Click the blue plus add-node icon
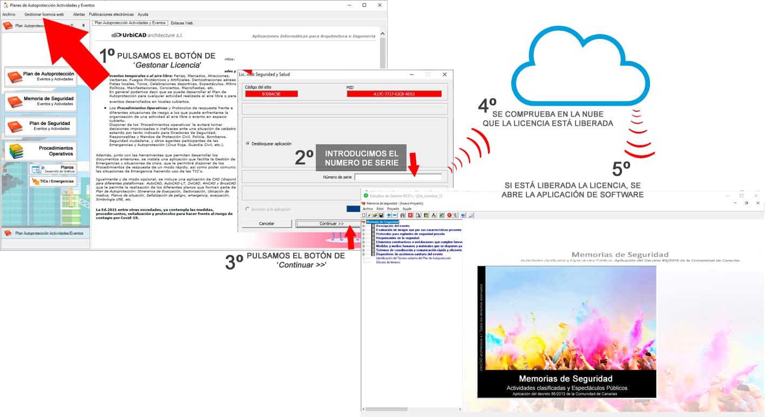Screen dimensions: 765x417 click(389, 215)
